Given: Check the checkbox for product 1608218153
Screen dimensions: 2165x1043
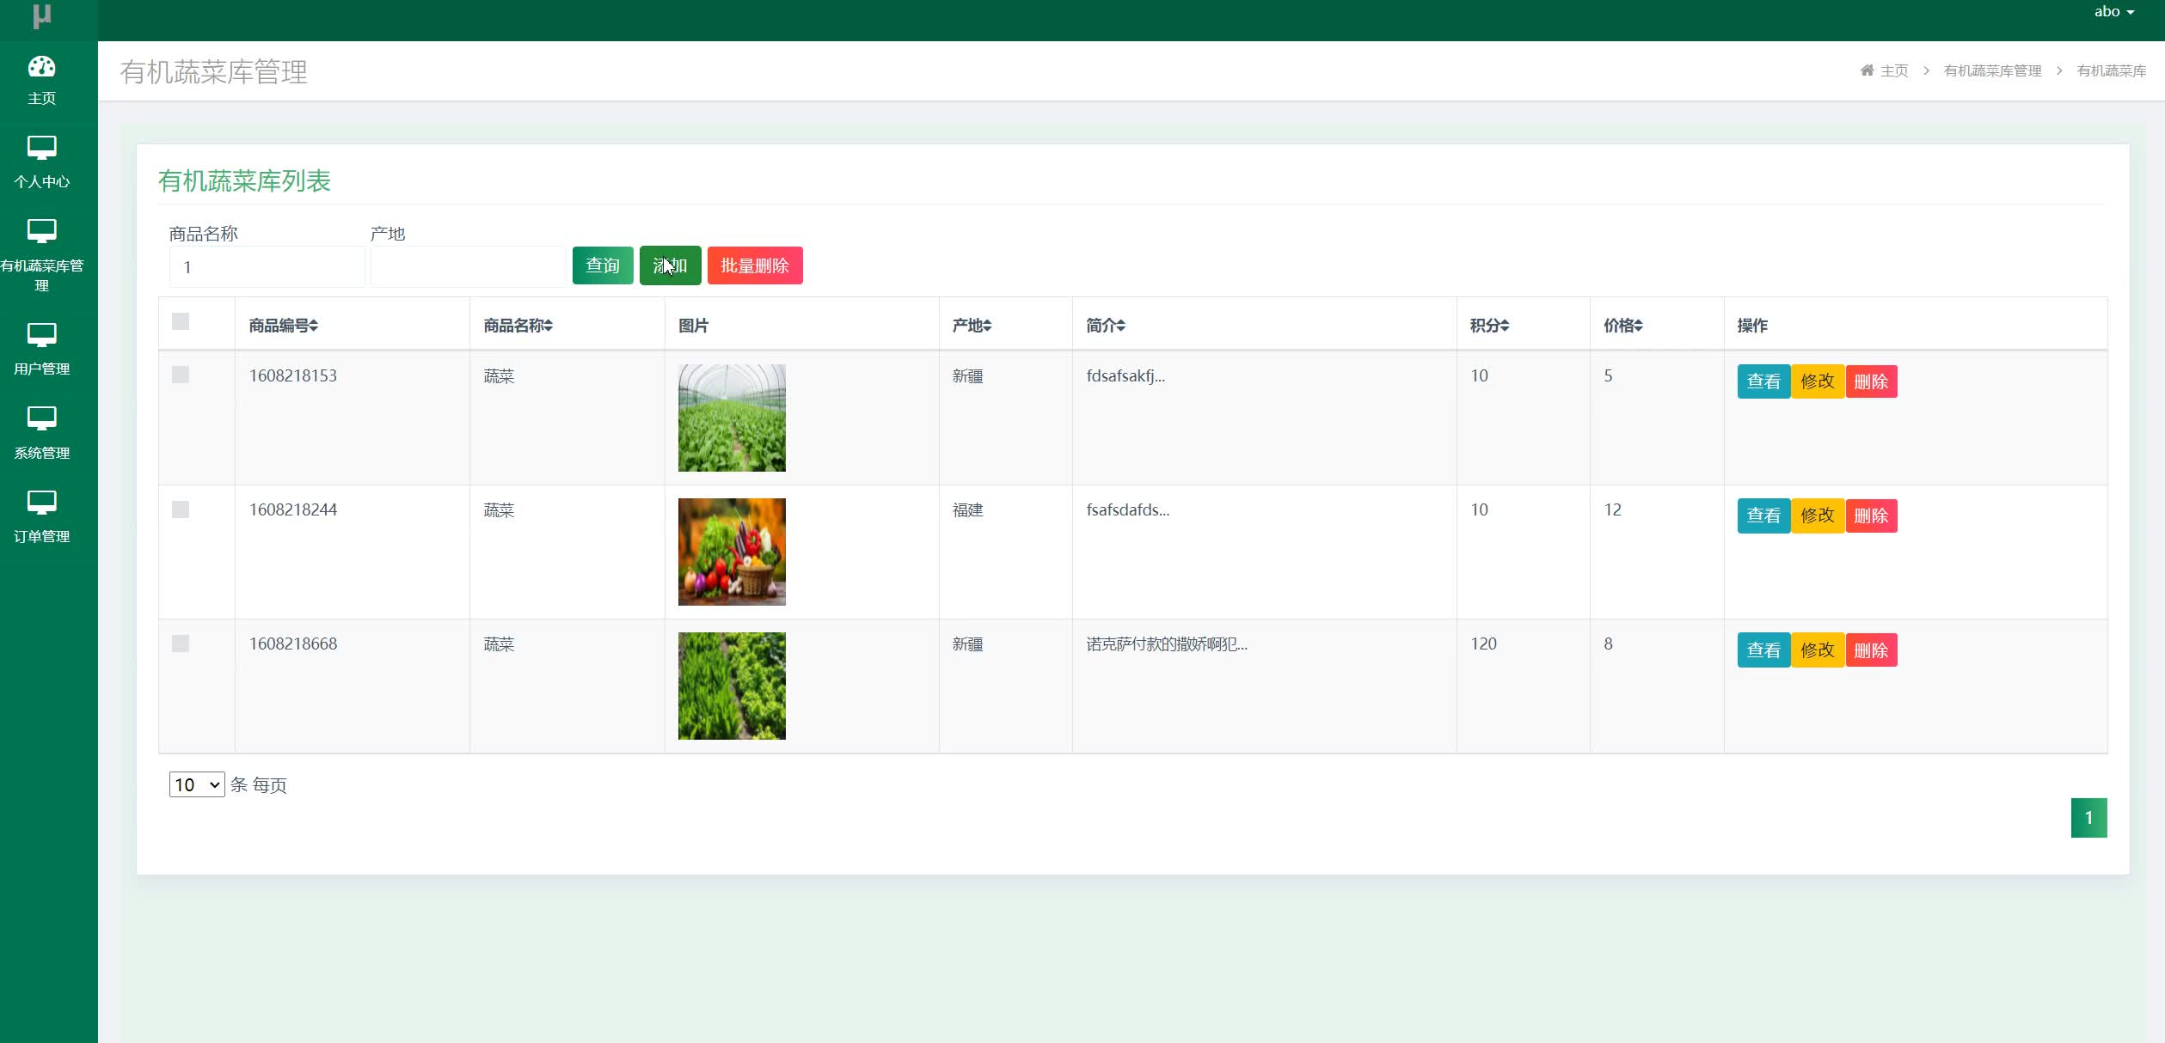Looking at the screenshot, I should coord(180,375).
